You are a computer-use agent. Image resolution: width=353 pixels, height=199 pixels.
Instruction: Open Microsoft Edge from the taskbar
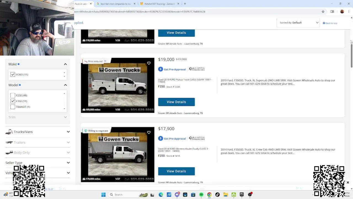[161, 195]
